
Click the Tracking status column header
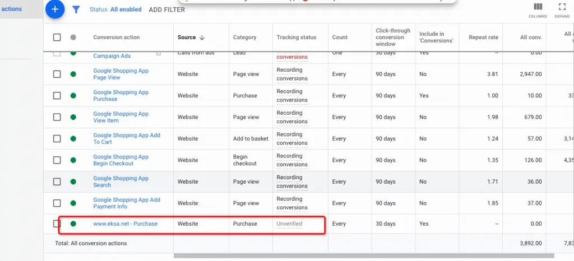(296, 38)
